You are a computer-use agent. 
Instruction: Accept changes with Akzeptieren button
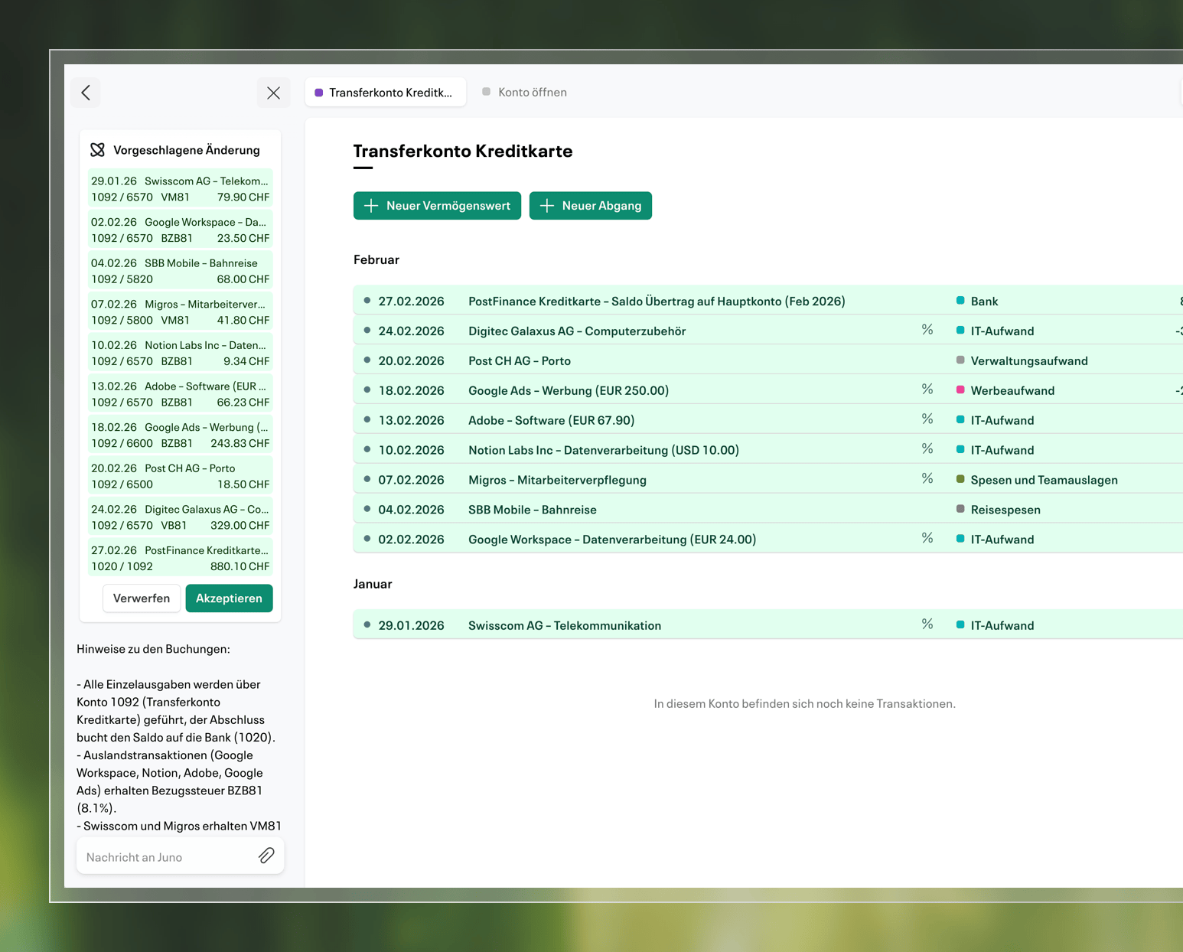(229, 598)
